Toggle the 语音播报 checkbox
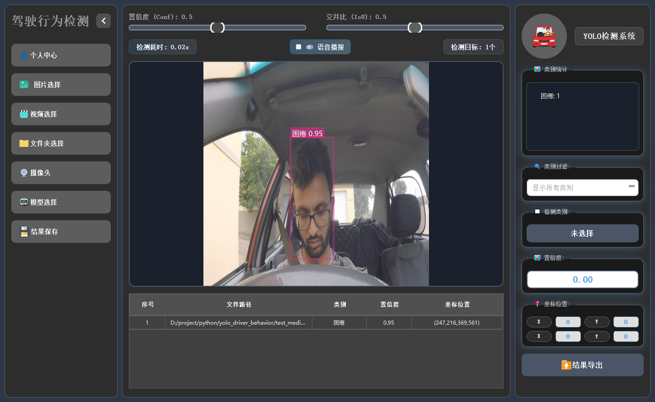Viewport: 655px width, 402px height. pos(298,47)
